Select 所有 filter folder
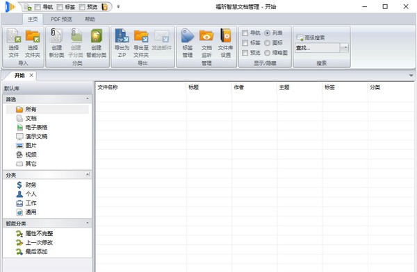417x272 pixels. (x=47, y=109)
